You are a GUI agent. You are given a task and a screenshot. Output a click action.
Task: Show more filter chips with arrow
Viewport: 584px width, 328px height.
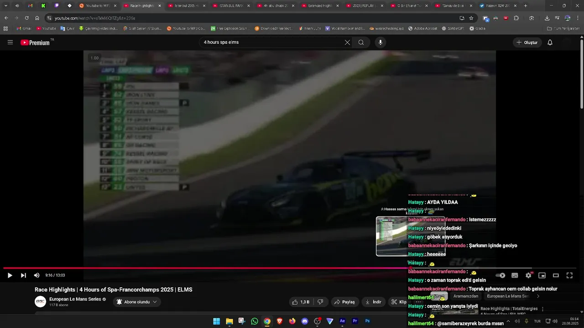(x=538, y=296)
